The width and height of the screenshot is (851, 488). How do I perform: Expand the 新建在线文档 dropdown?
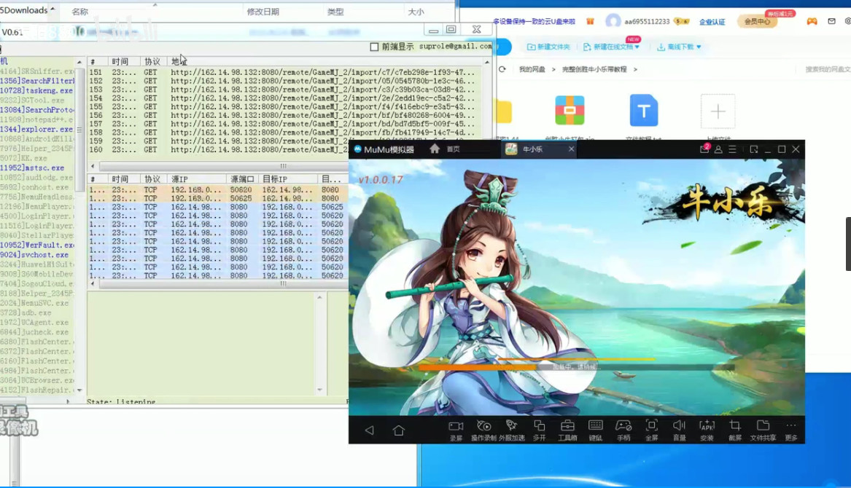(611, 47)
